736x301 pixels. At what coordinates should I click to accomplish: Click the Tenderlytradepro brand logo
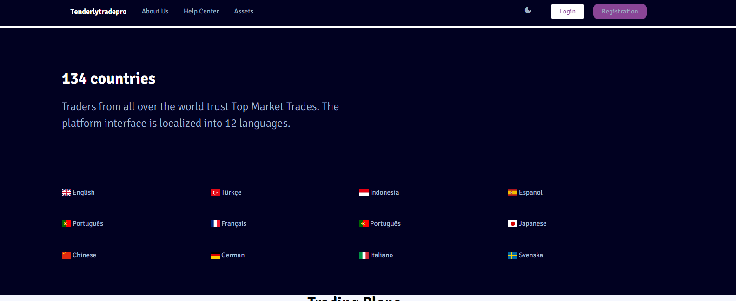pyautogui.click(x=98, y=12)
